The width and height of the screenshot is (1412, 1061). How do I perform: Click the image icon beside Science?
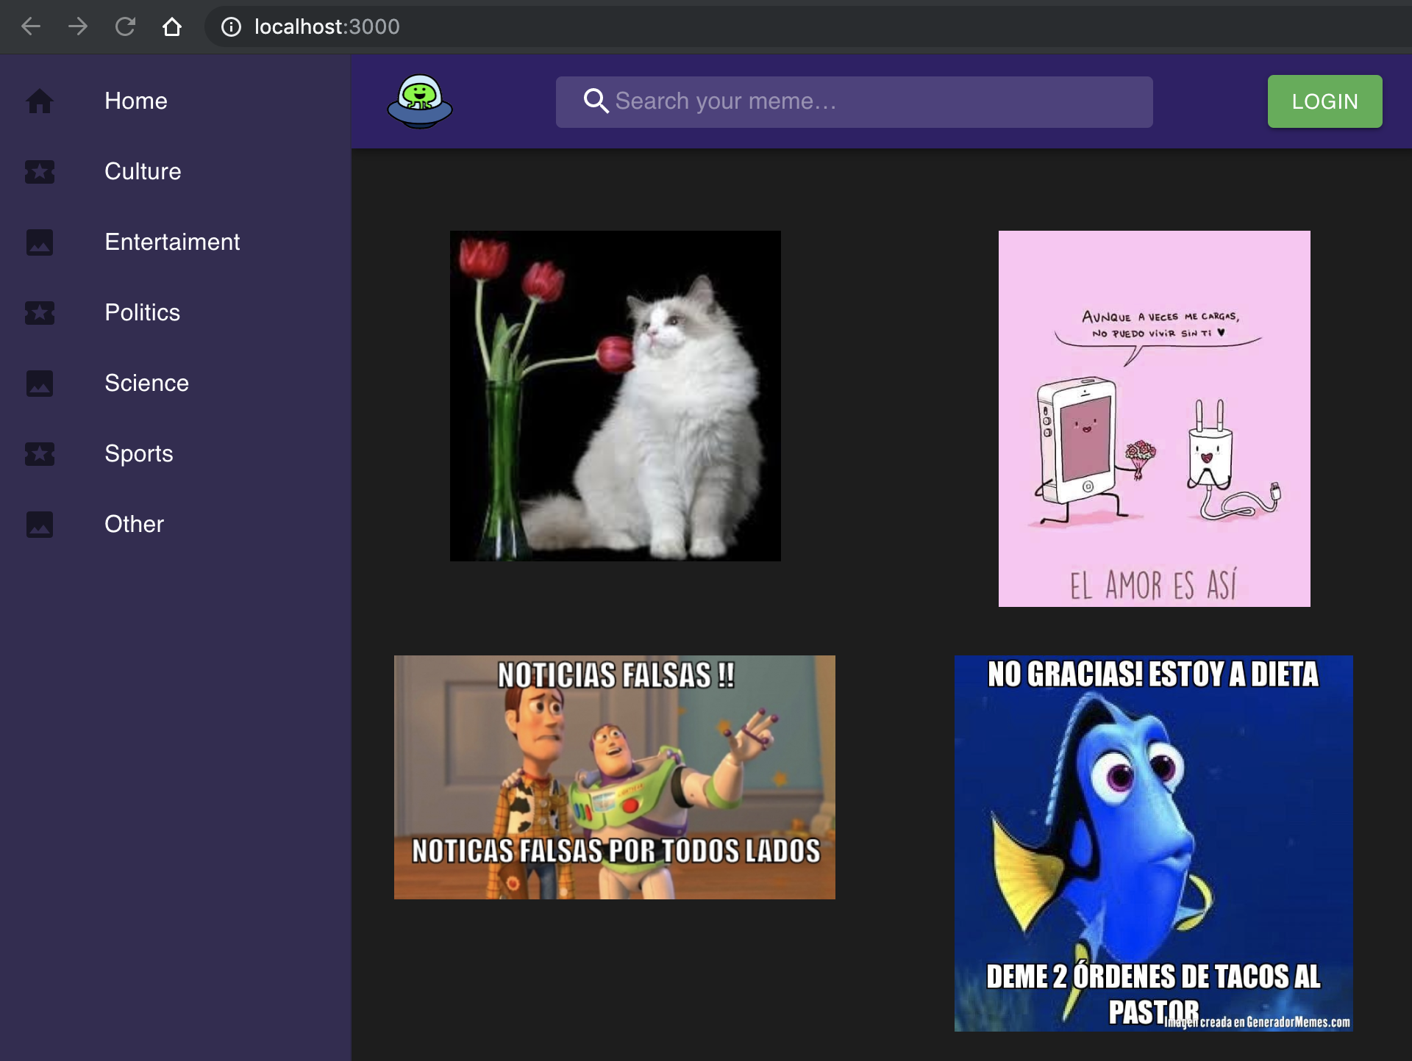click(x=40, y=384)
